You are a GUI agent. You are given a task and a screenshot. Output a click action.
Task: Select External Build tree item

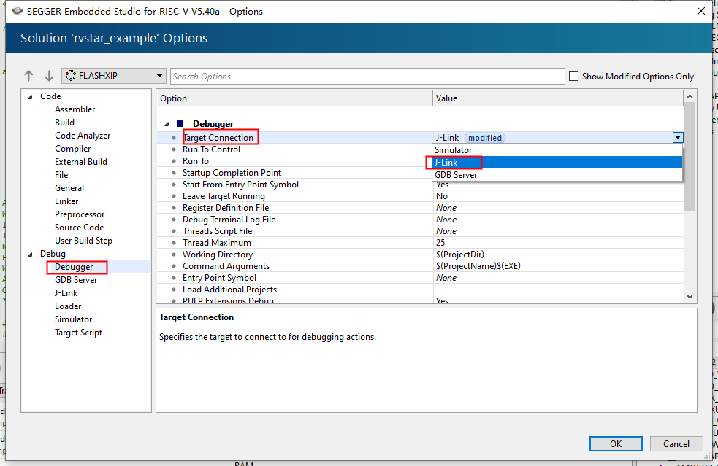tap(81, 162)
